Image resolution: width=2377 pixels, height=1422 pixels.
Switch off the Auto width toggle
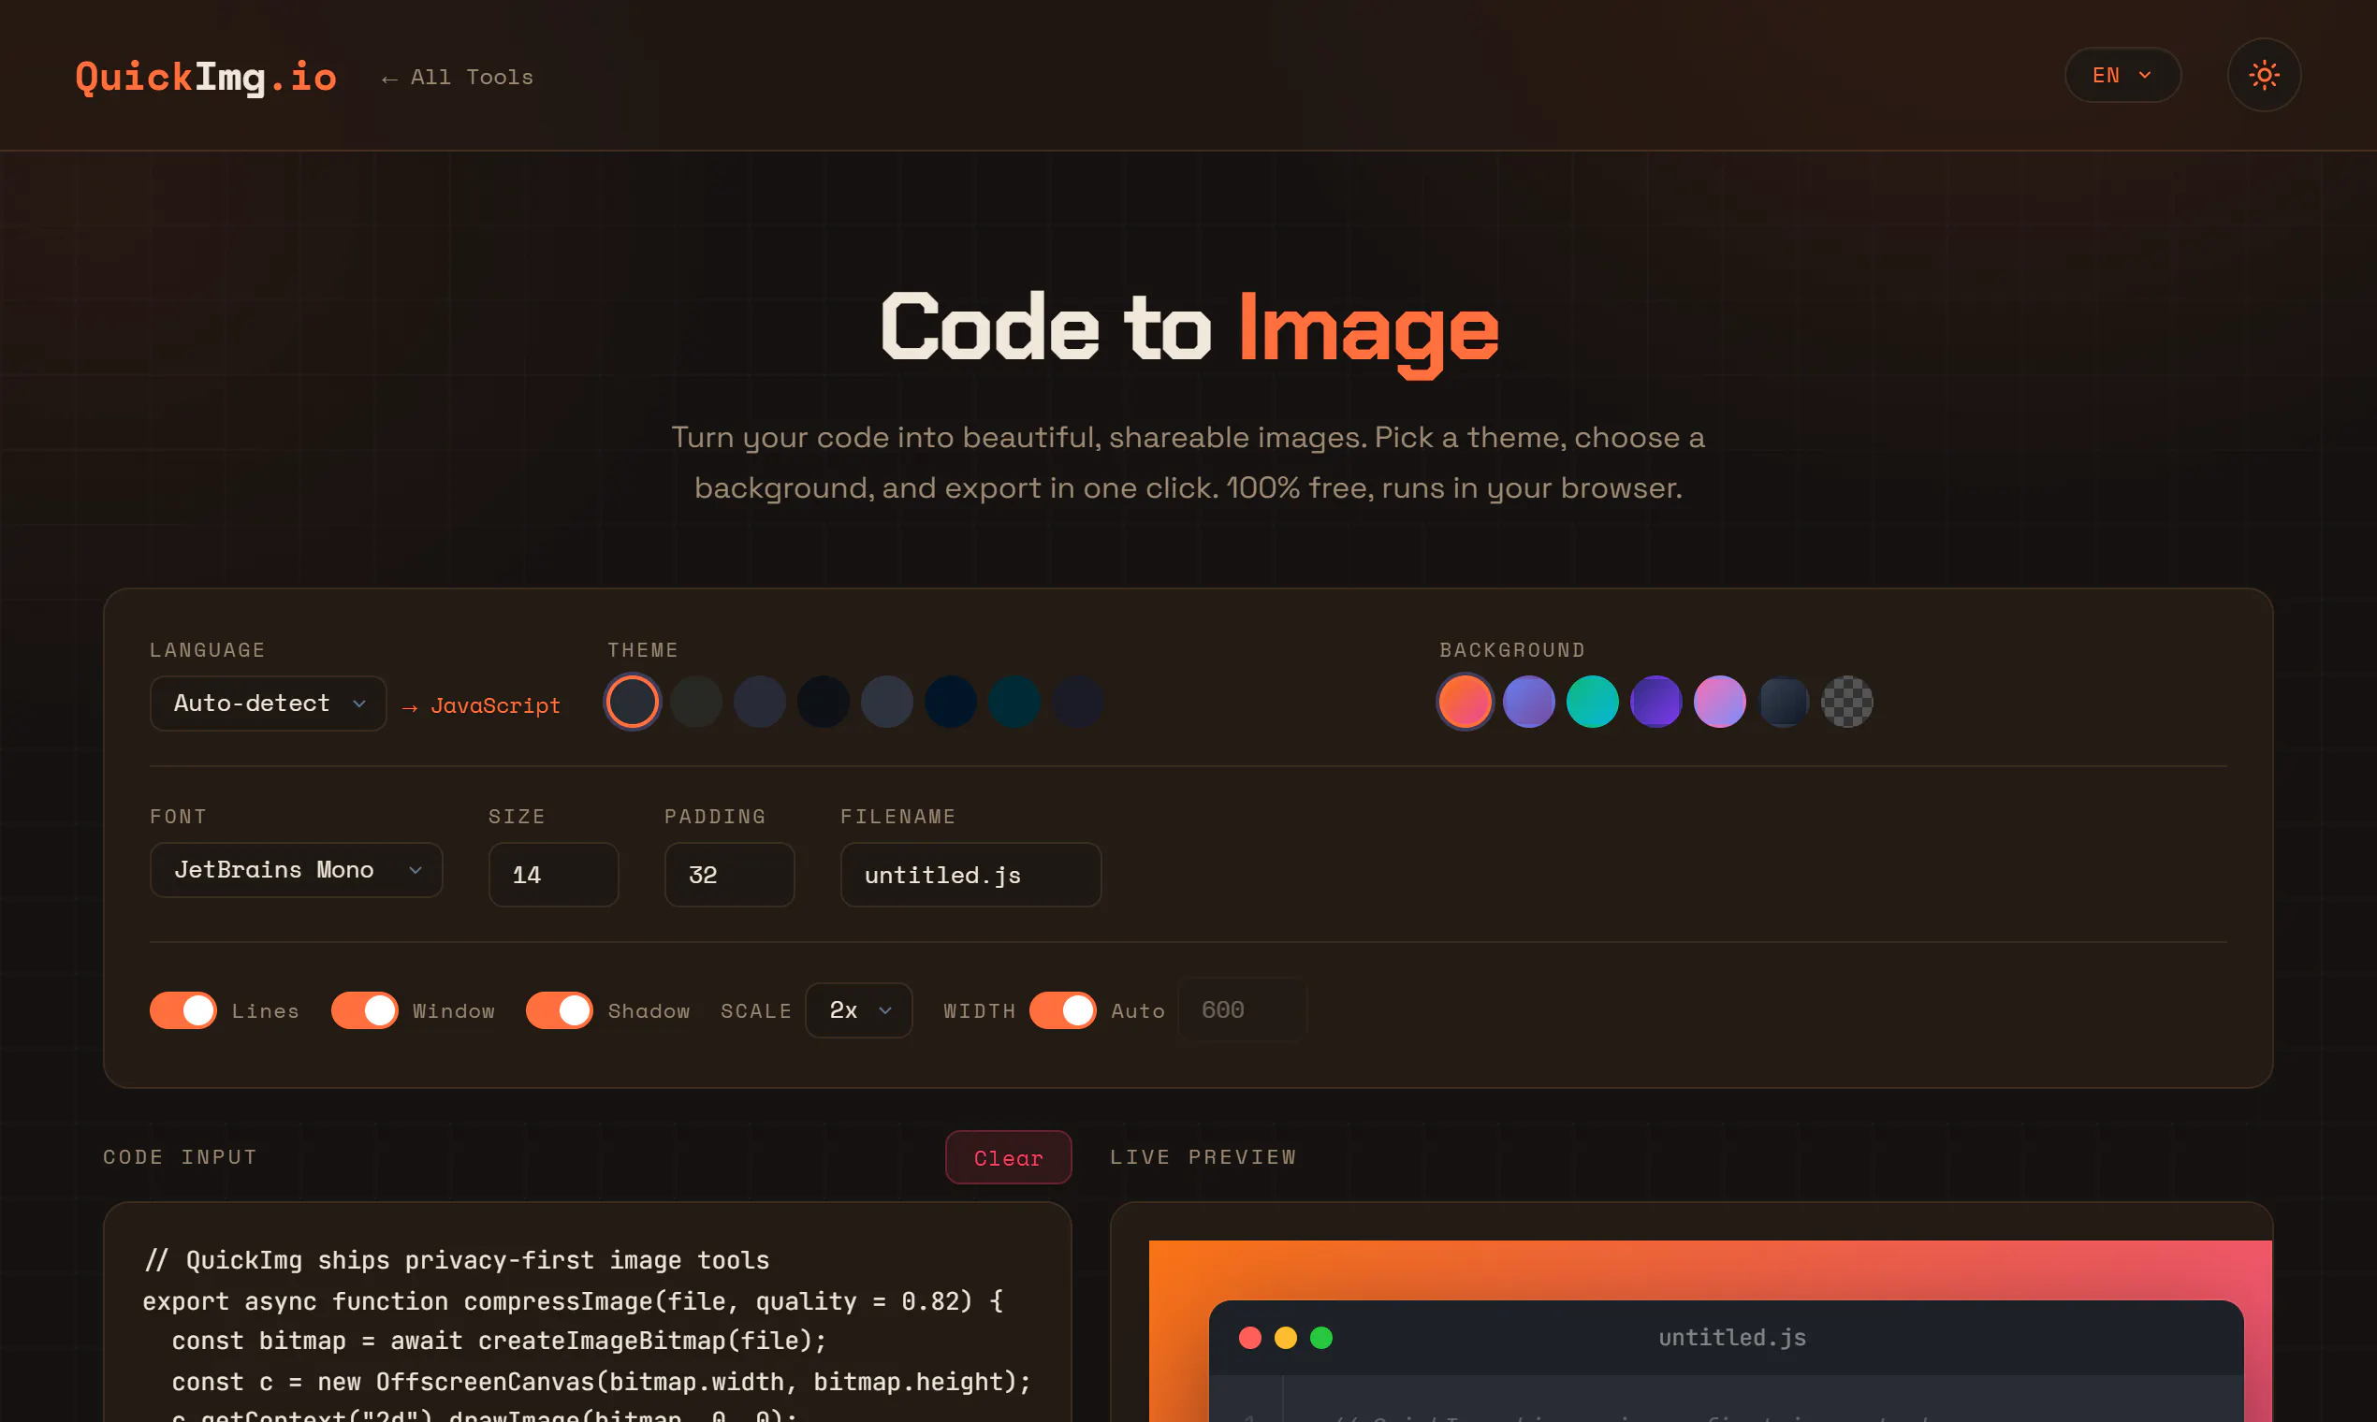point(1063,1011)
